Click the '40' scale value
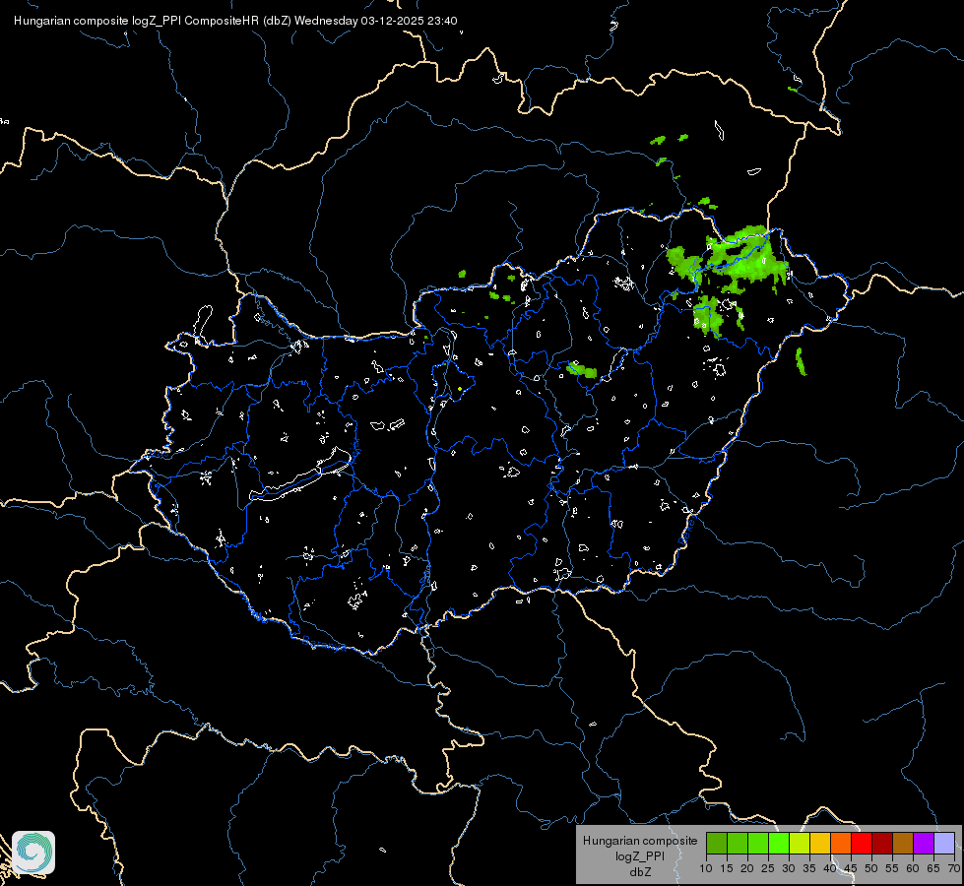Screen dimensions: 964x886 coord(830,869)
